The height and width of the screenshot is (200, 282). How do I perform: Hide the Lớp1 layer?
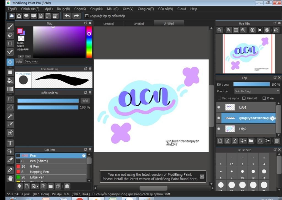[x=219, y=107]
